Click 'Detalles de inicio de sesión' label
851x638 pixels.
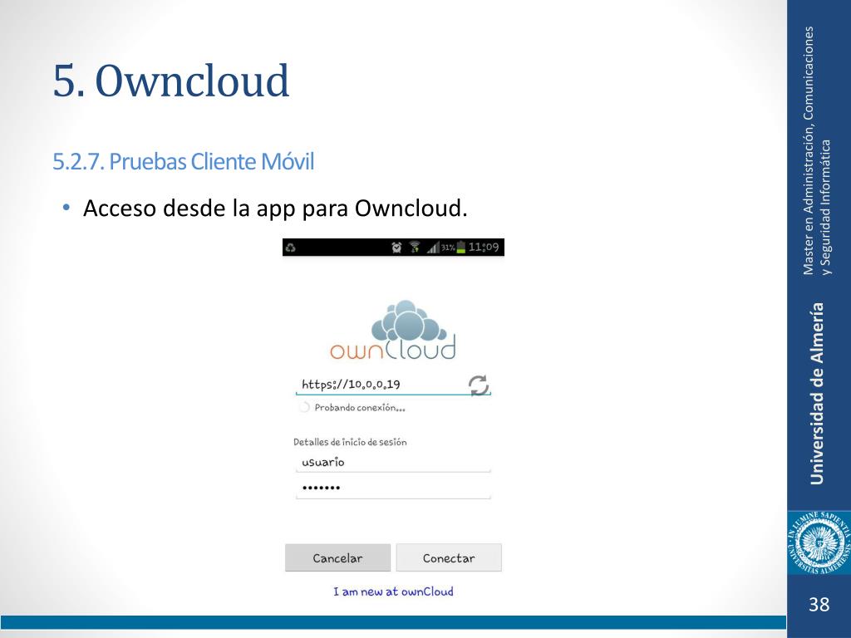(x=350, y=442)
